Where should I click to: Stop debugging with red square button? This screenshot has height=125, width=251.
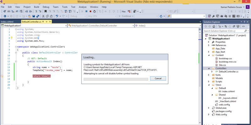click(x=90, y=11)
